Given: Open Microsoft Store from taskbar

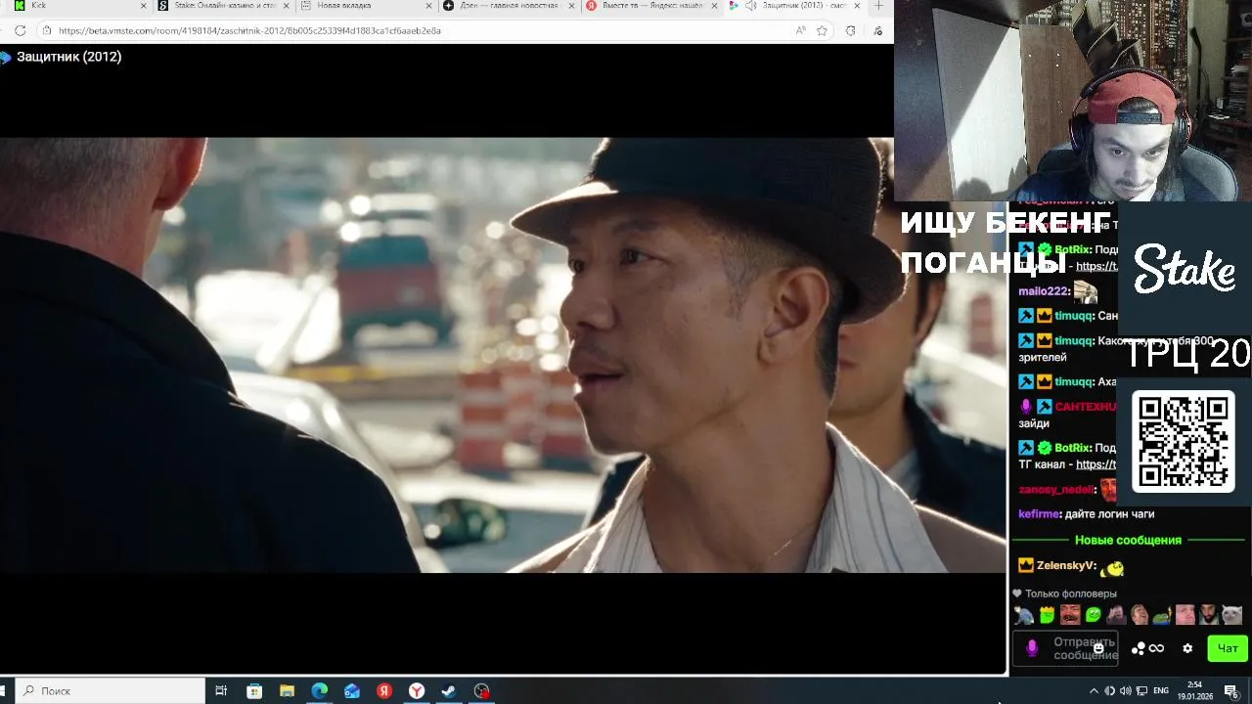Looking at the screenshot, I should pyautogui.click(x=254, y=690).
